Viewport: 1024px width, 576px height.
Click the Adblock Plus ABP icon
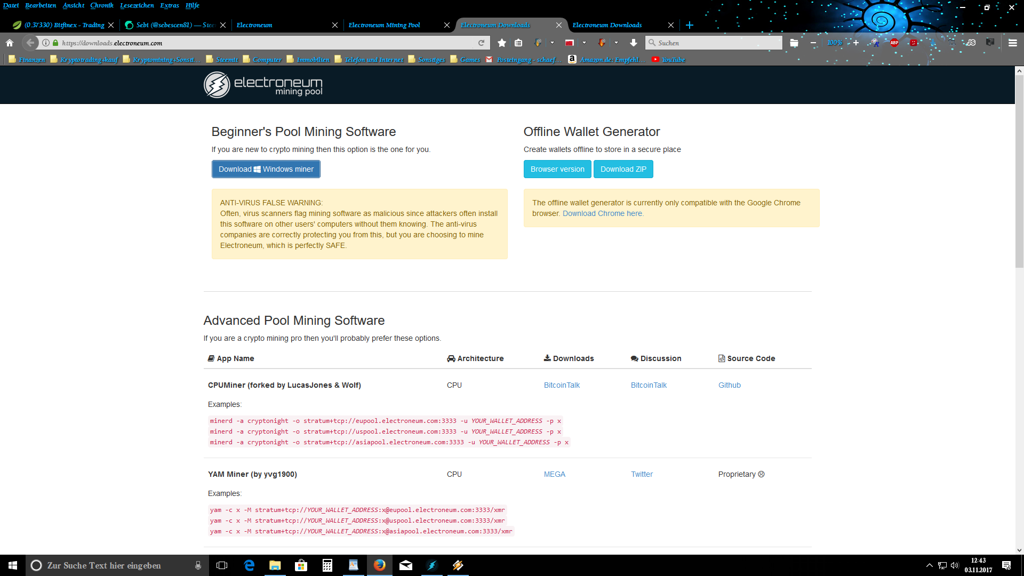click(x=894, y=43)
